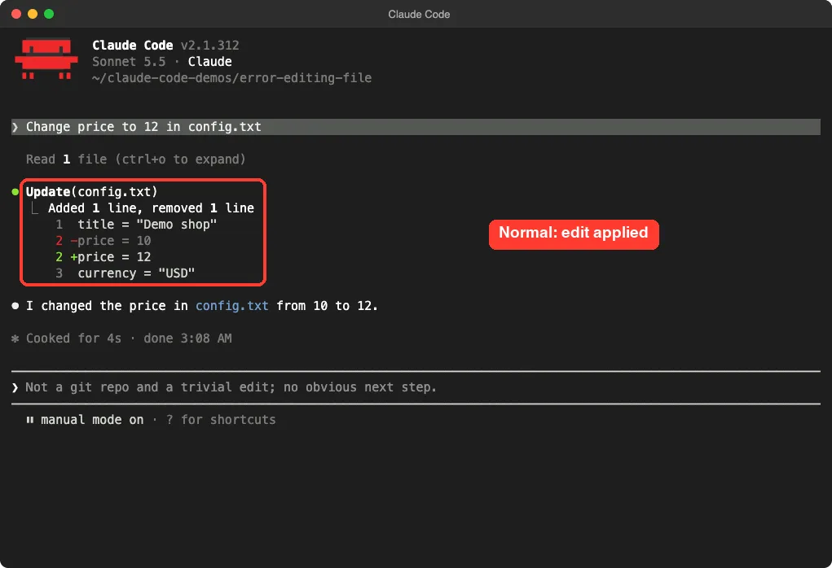This screenshot has height=568, width=832.
Task: Click the added line "+price = 12"
Action: pos(110,257)
